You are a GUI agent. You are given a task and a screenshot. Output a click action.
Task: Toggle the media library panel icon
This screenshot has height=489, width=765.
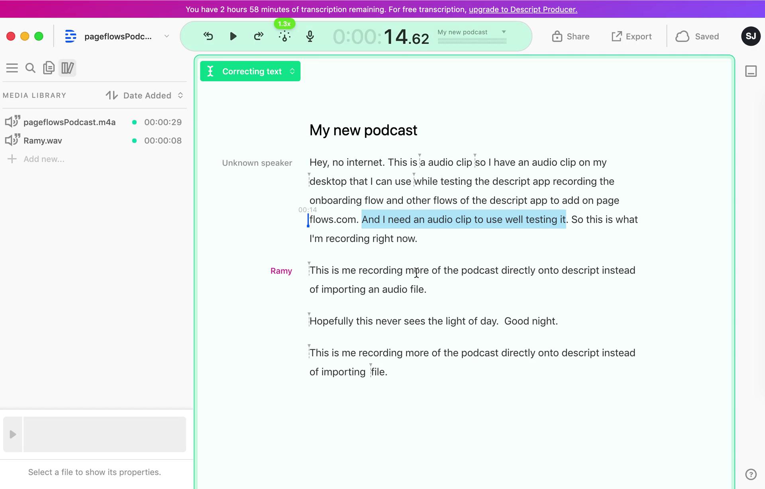click(x=67, y=68)
